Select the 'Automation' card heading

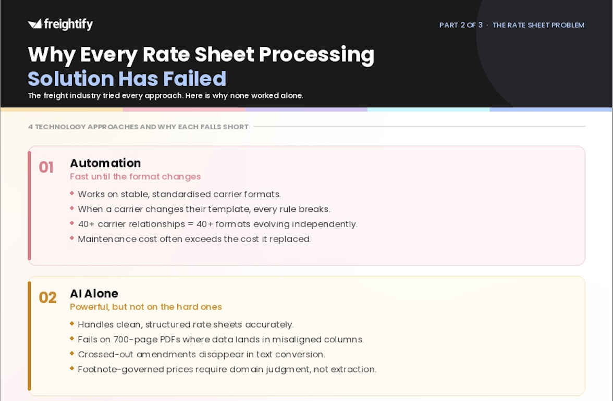[x=105, y=163]
